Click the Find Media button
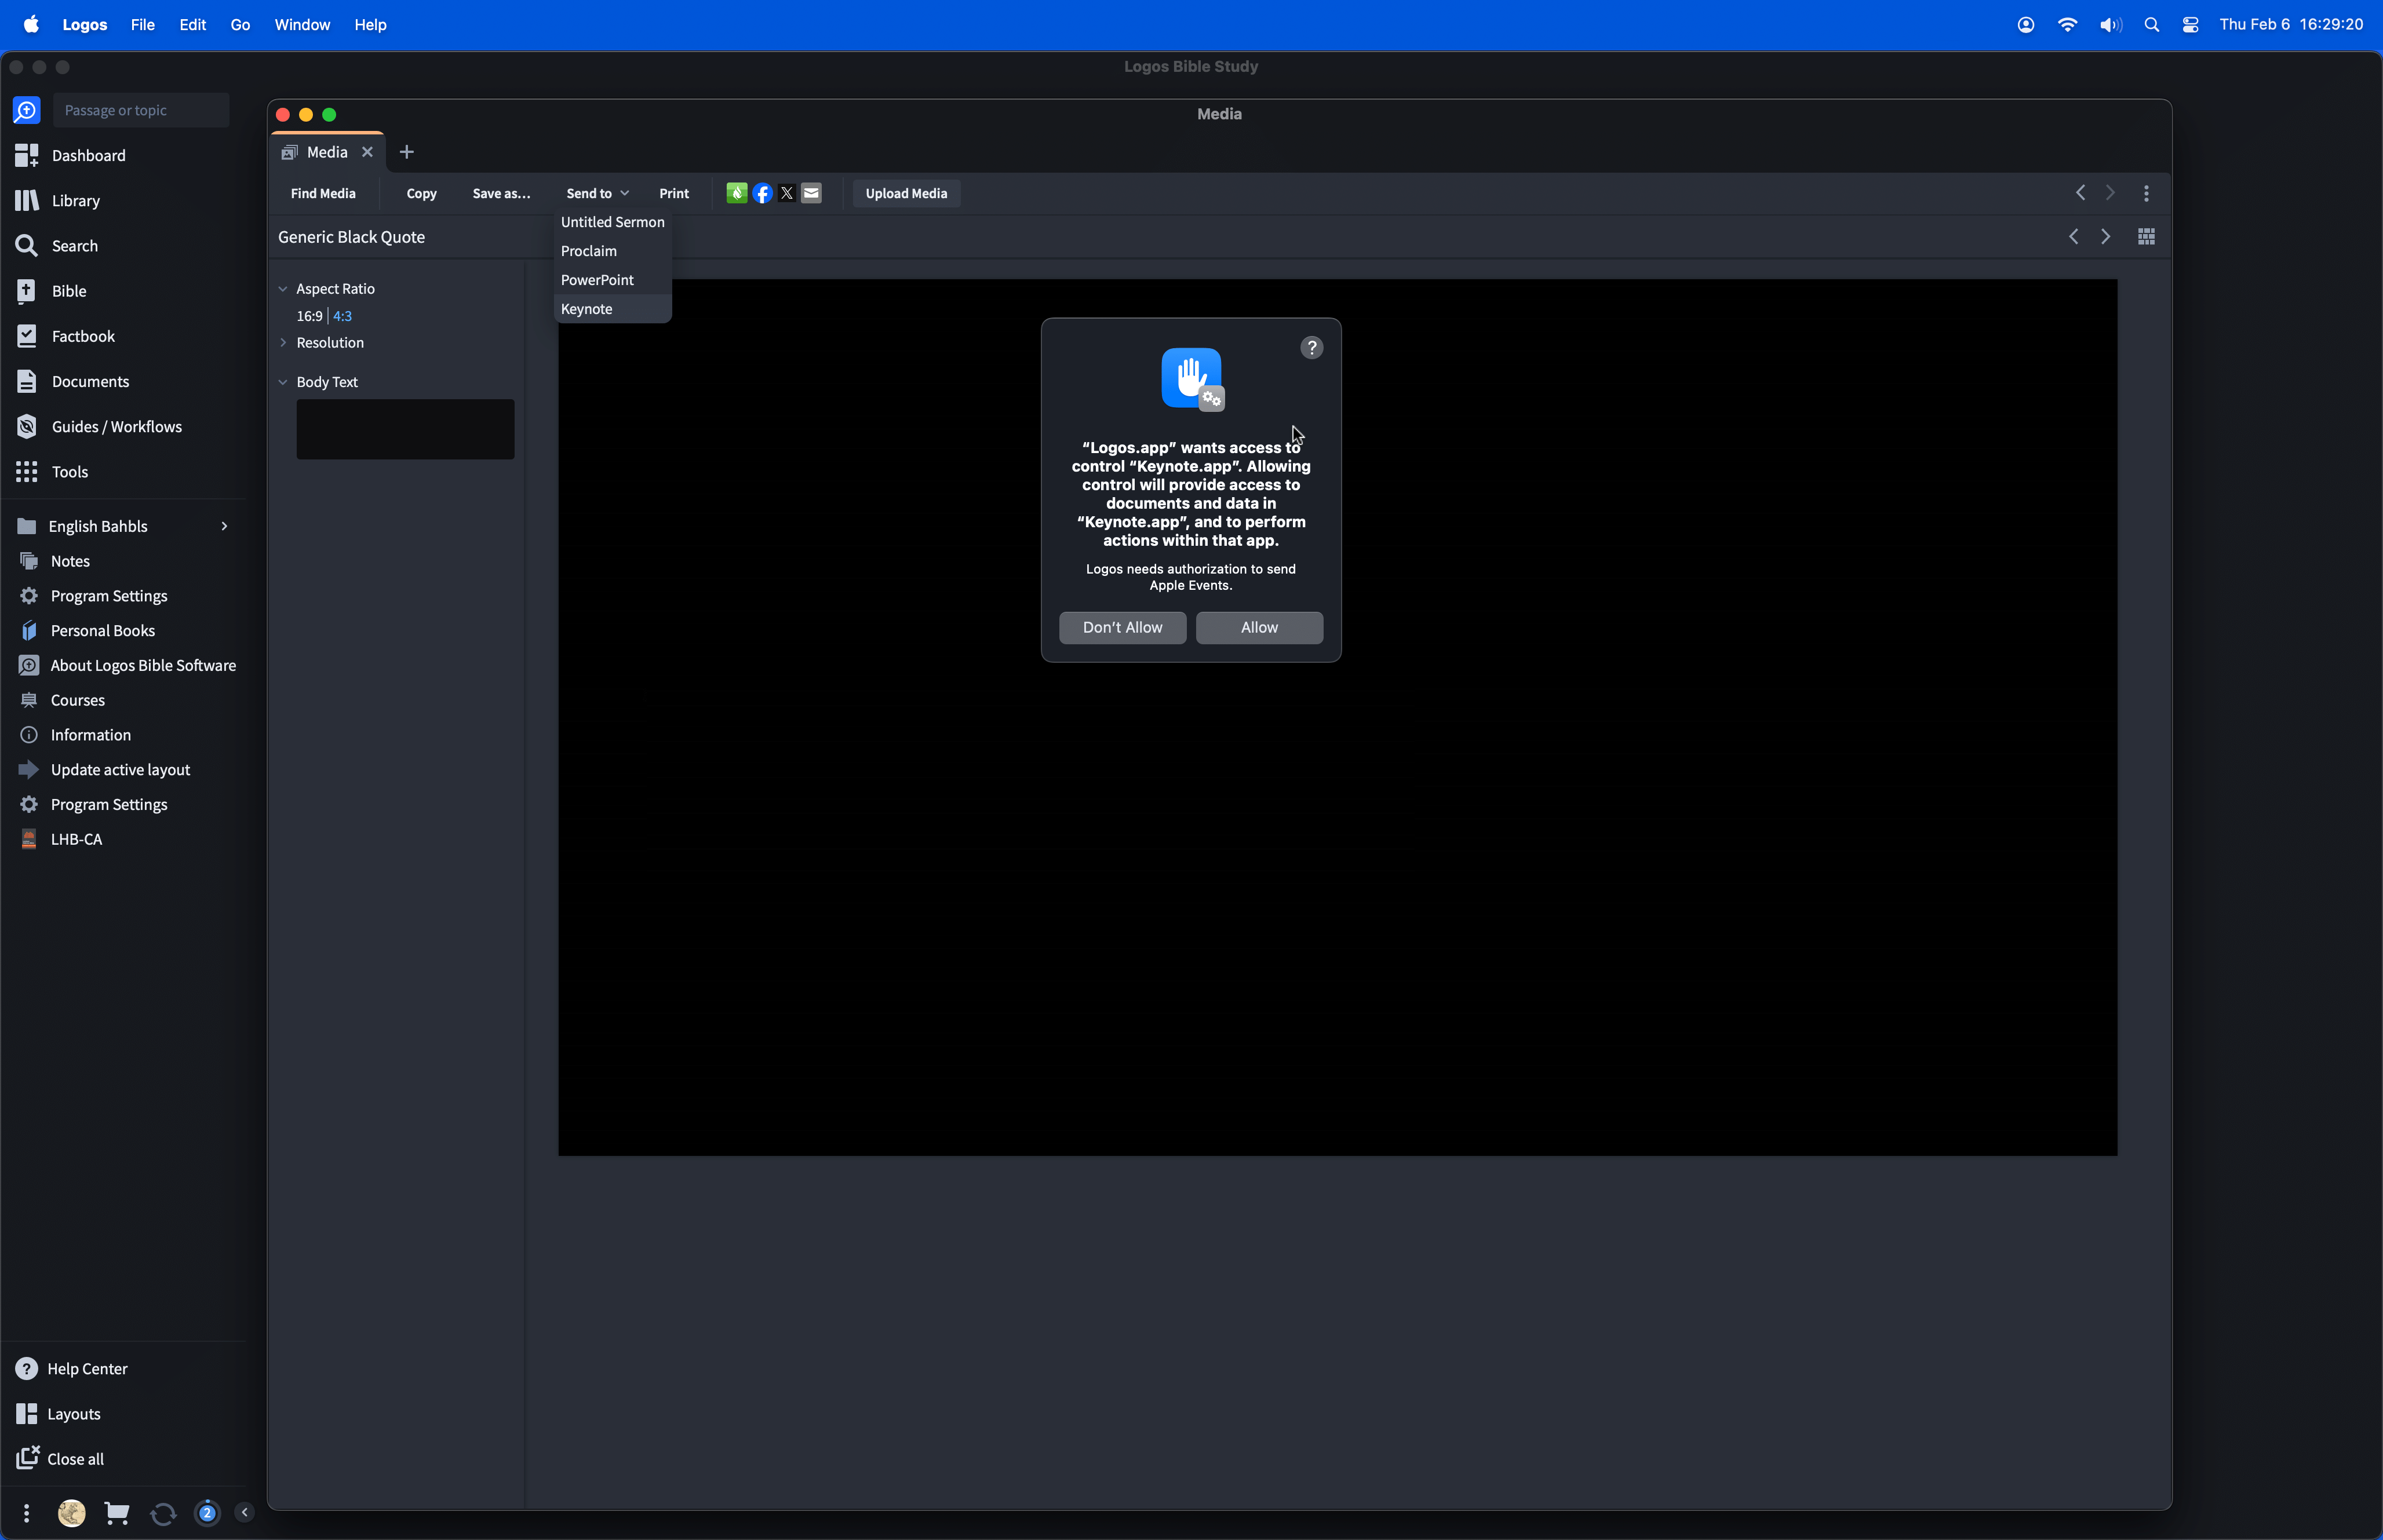This screenshot has width=2383, height=1540. point(323,193)
